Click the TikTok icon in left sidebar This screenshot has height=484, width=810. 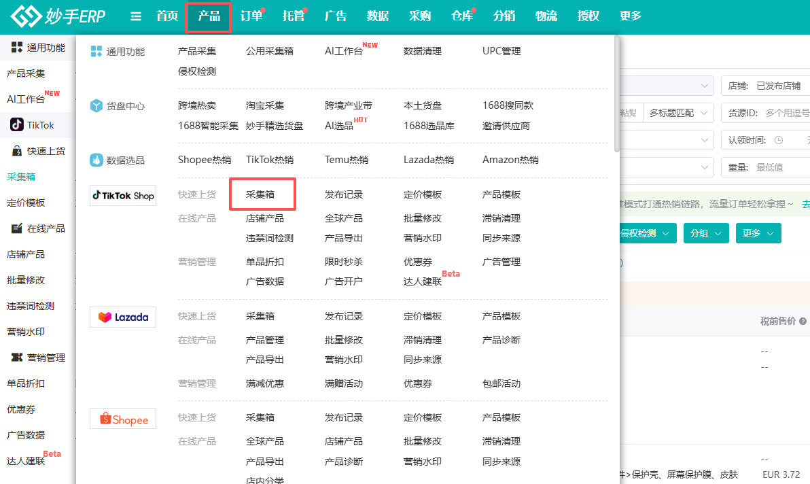tap(17, 125)
